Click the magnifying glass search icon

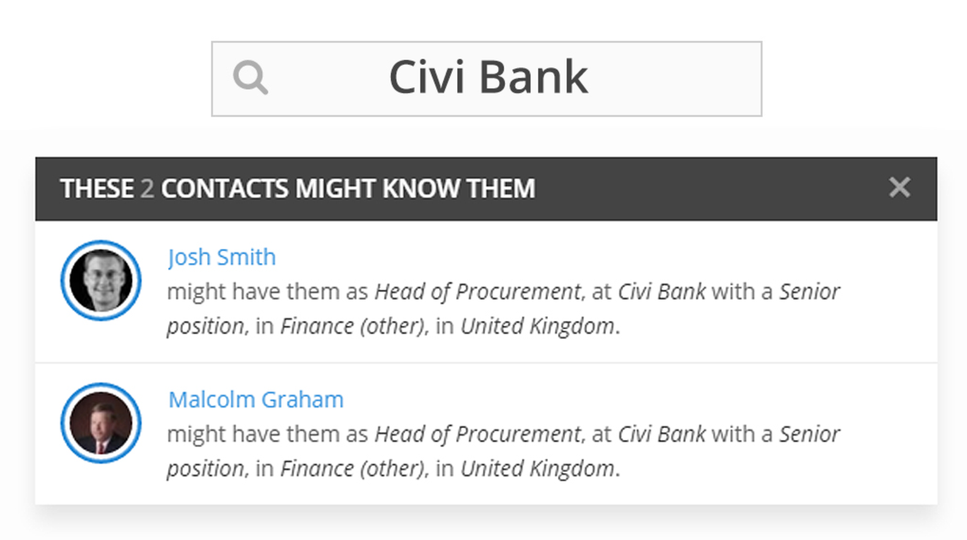[251, 77]
